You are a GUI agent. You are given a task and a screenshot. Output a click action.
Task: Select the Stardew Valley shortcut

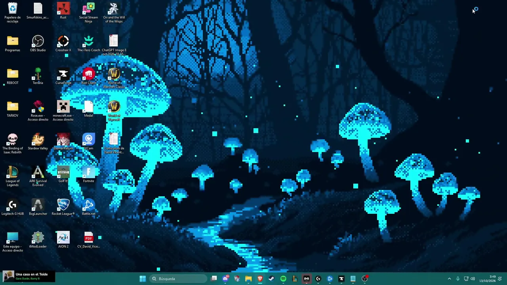click(x=38, y=142)
